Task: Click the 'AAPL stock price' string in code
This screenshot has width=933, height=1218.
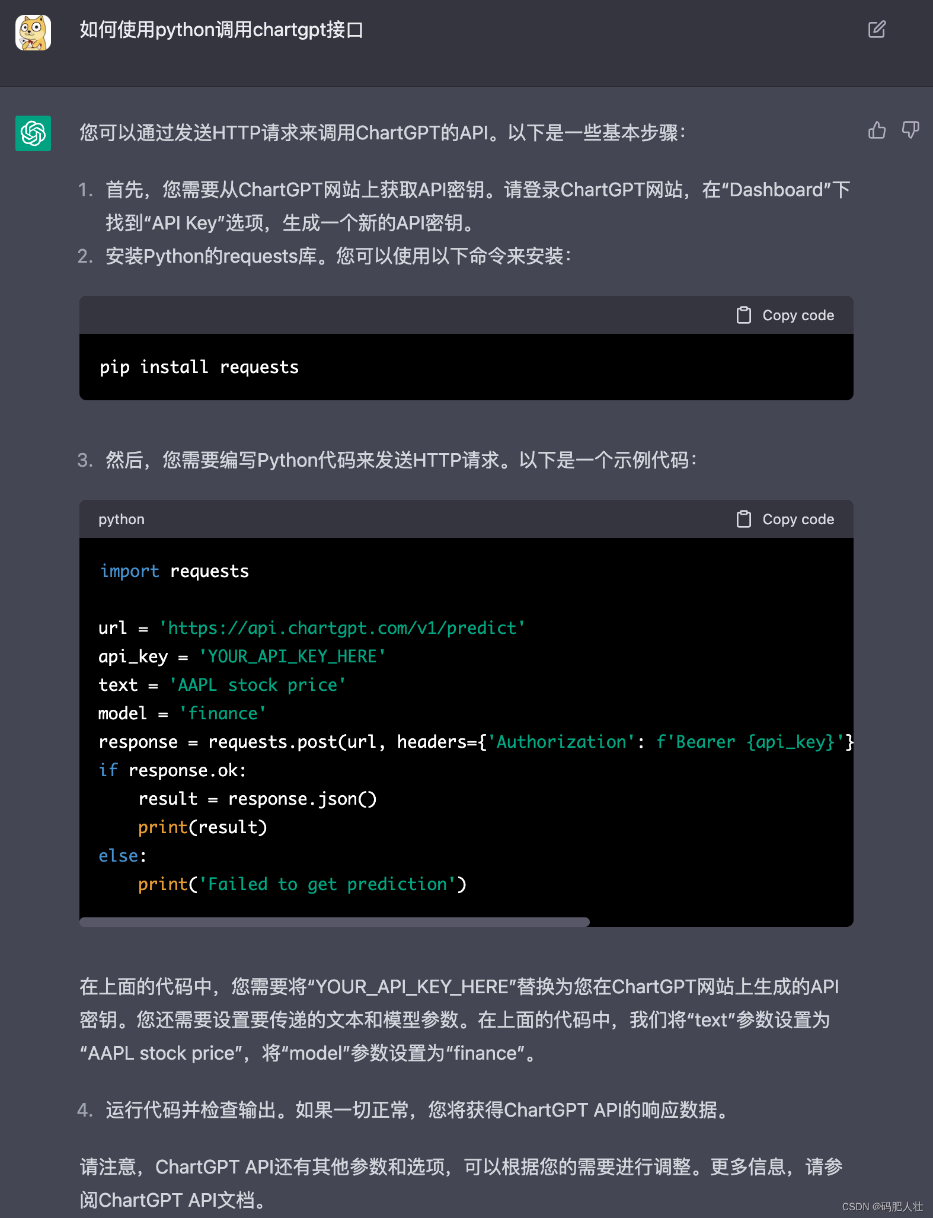Action: click(x=257, y=685)
